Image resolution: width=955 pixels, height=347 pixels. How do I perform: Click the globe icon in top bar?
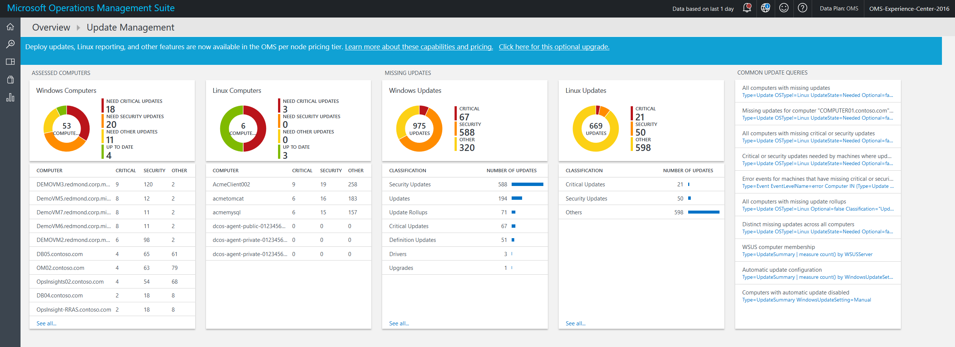765,8
